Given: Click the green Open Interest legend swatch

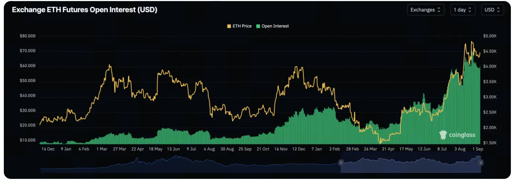Looking at the screenshot, I should [x=258, y=26].
